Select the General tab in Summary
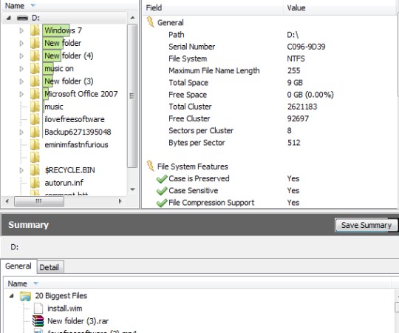Viewport: 399px width, 333px height. coord(18,266)
